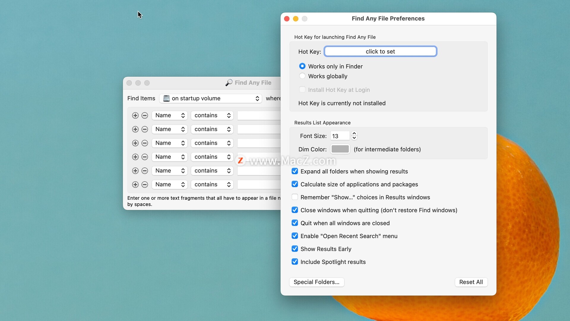
Task: Click the '(for intermediate folders)' label
Action: coord(387,149)
